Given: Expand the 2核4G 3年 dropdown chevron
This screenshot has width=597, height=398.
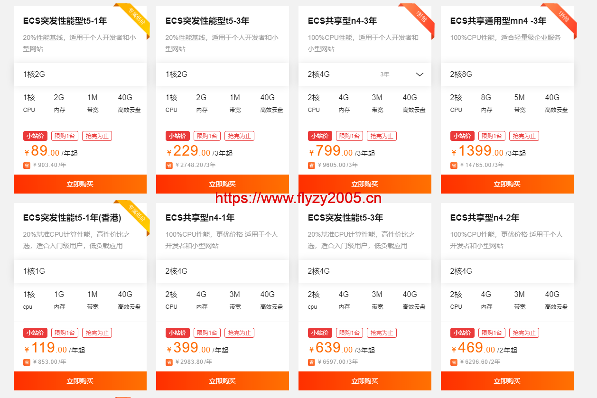Looking at the screenshot, I should coord(420,74).
